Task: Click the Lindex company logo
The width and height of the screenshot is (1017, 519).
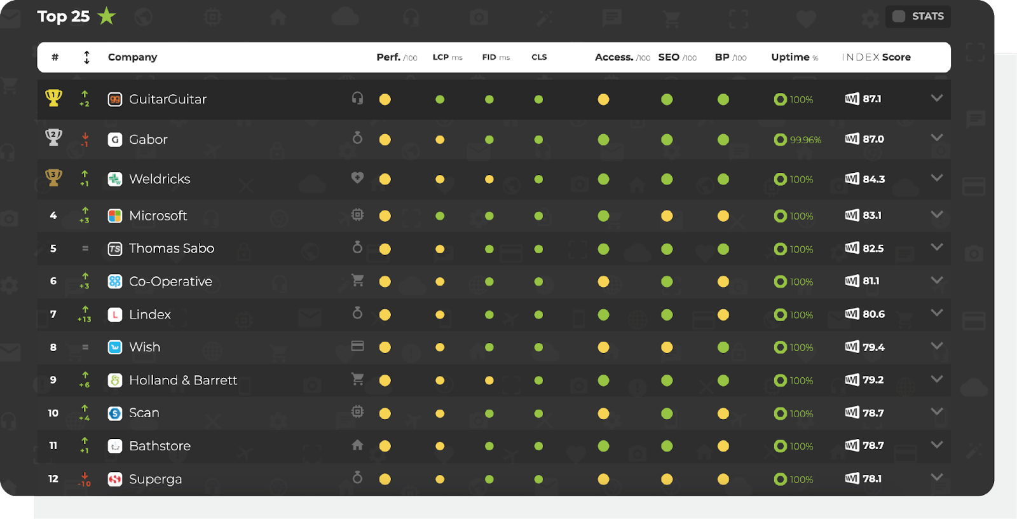Action: click(115, 314)
